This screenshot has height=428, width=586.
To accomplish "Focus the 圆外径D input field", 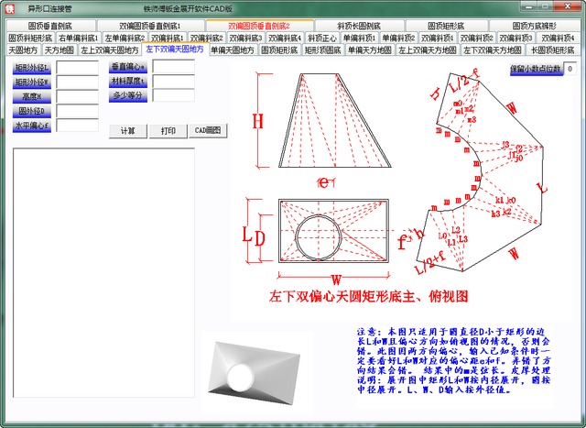I will [77, 111].
